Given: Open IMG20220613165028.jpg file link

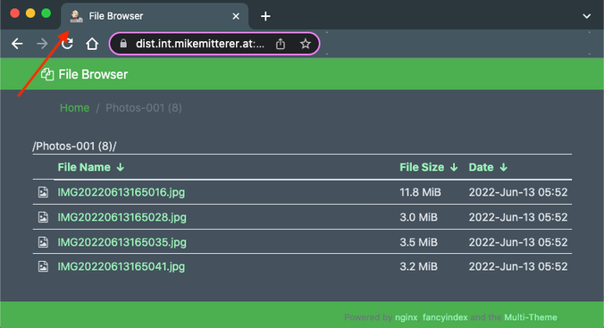Looking at the screenshot, I should pyautogui.click(x=122, y=217).
